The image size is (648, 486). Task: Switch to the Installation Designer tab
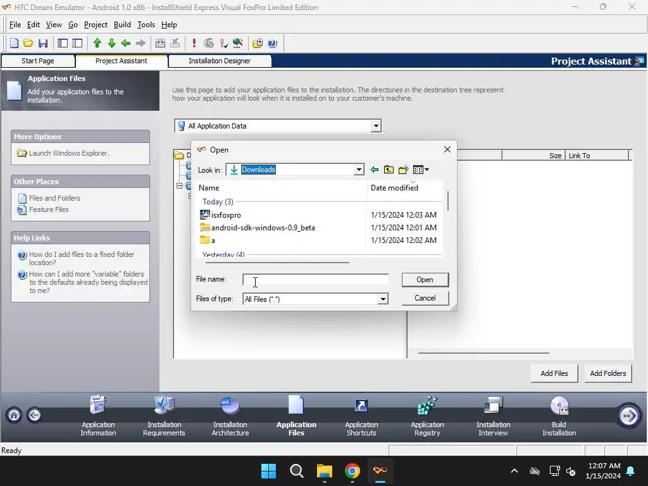[x=220, y=61]
